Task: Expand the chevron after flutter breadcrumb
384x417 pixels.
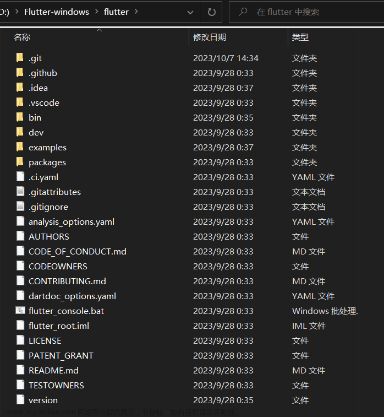Action: click(x=136, y=12)
